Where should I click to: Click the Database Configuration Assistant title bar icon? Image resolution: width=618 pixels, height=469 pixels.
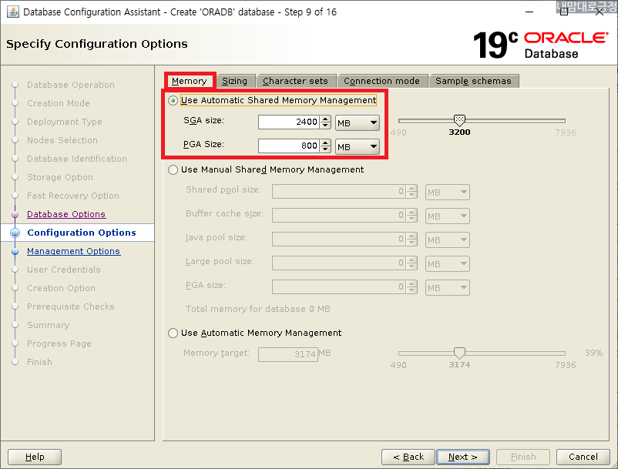pyautogui.click(x=12, y=12)
